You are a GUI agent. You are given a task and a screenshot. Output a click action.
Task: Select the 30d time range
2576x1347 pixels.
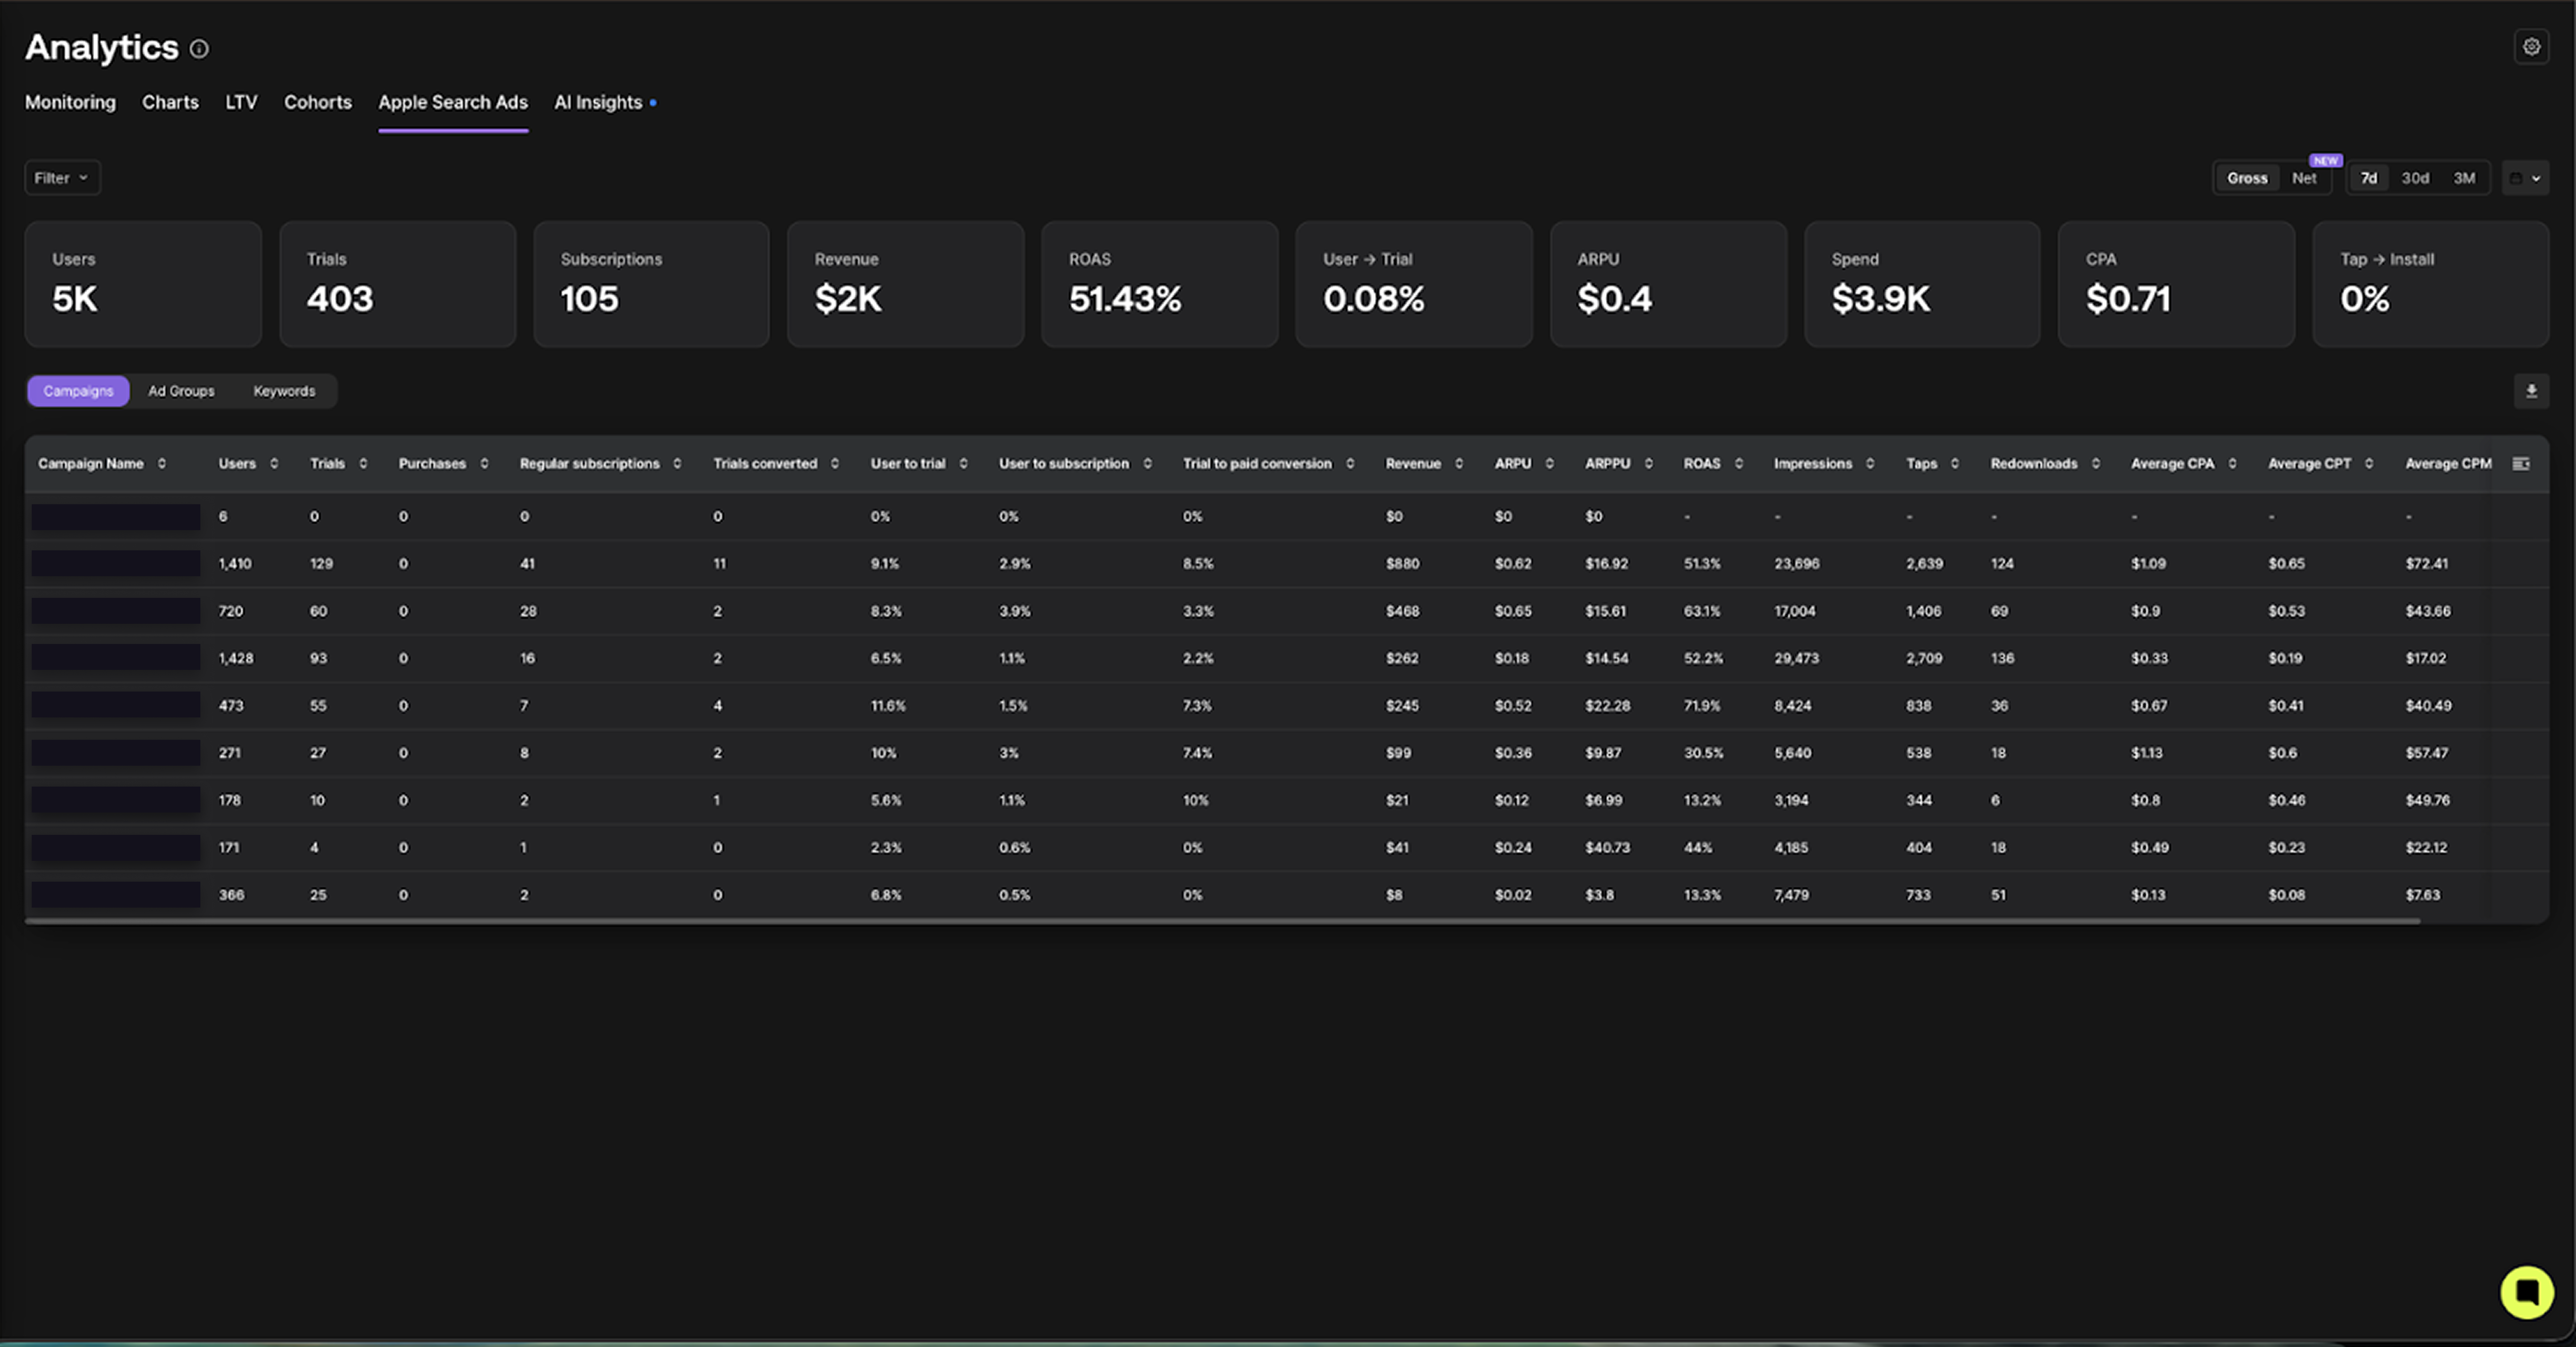coord(2415,178)
